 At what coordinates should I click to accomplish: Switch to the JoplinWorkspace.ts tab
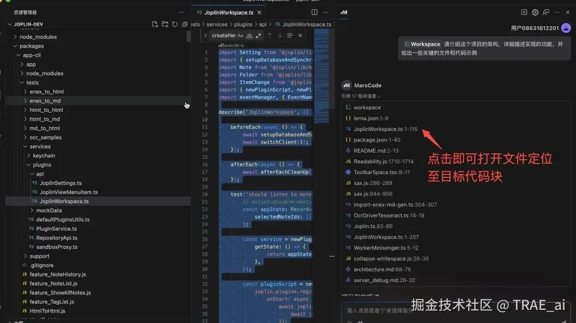click(x=228, y=13)
